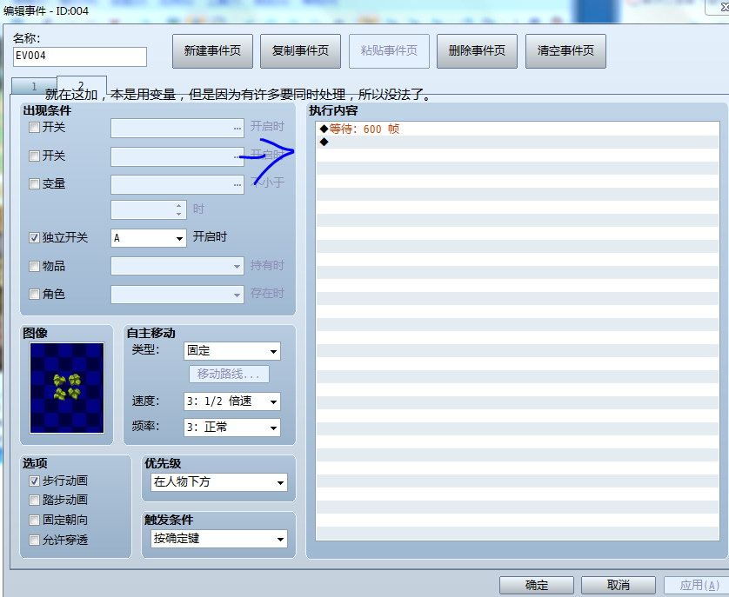
Task: Click the 复制事件页 button
Action: click(x=300, y=51)
